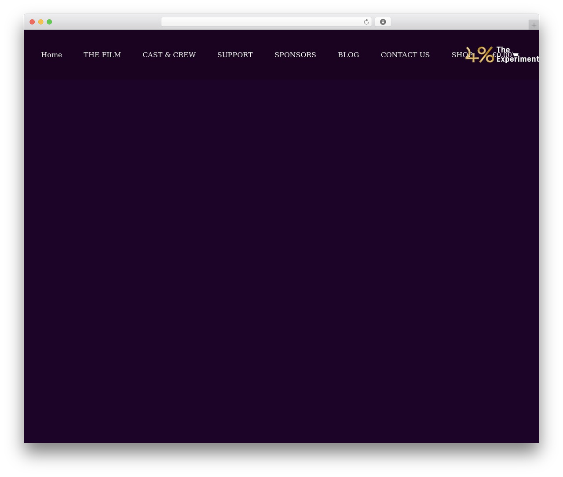Visit the CONTACT US page
Screen dimensions: 563x477
405,55
